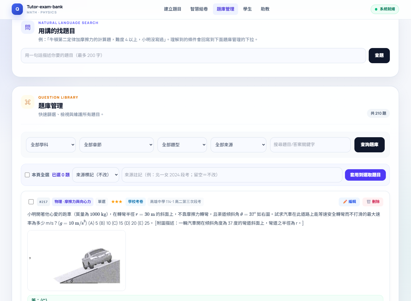Viewport: 411px width, 301px height.
Task: Expand the 來源標記（不改） dropdown
Action: tap(96, 175)
